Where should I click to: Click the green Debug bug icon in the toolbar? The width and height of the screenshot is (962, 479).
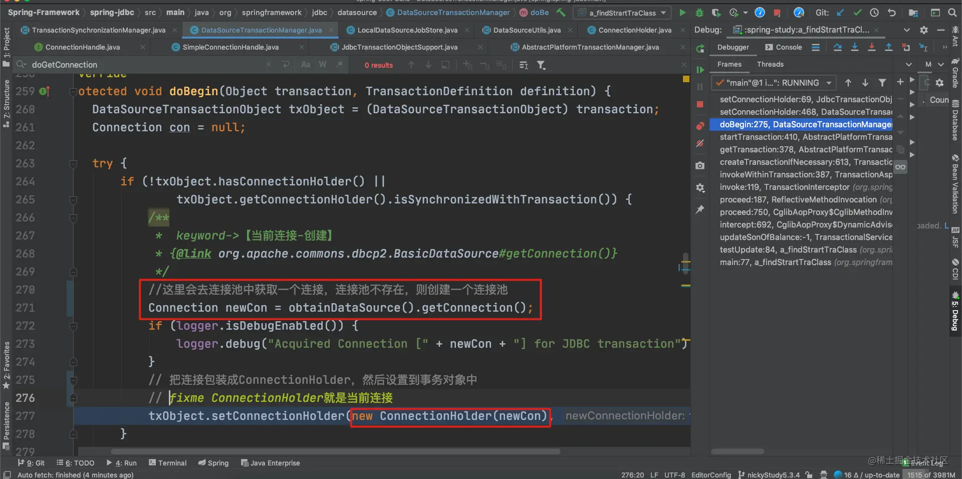(699, 13)
